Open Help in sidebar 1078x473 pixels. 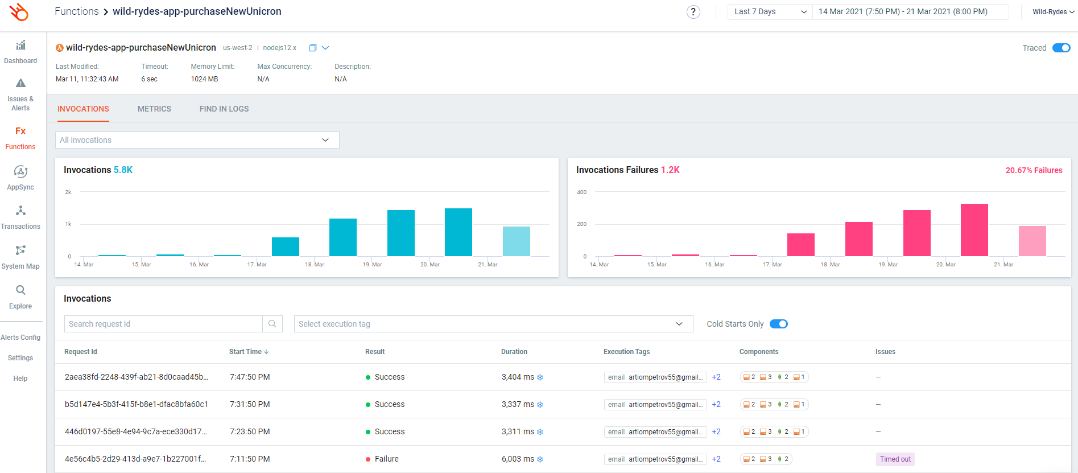[x=20, y=379]
